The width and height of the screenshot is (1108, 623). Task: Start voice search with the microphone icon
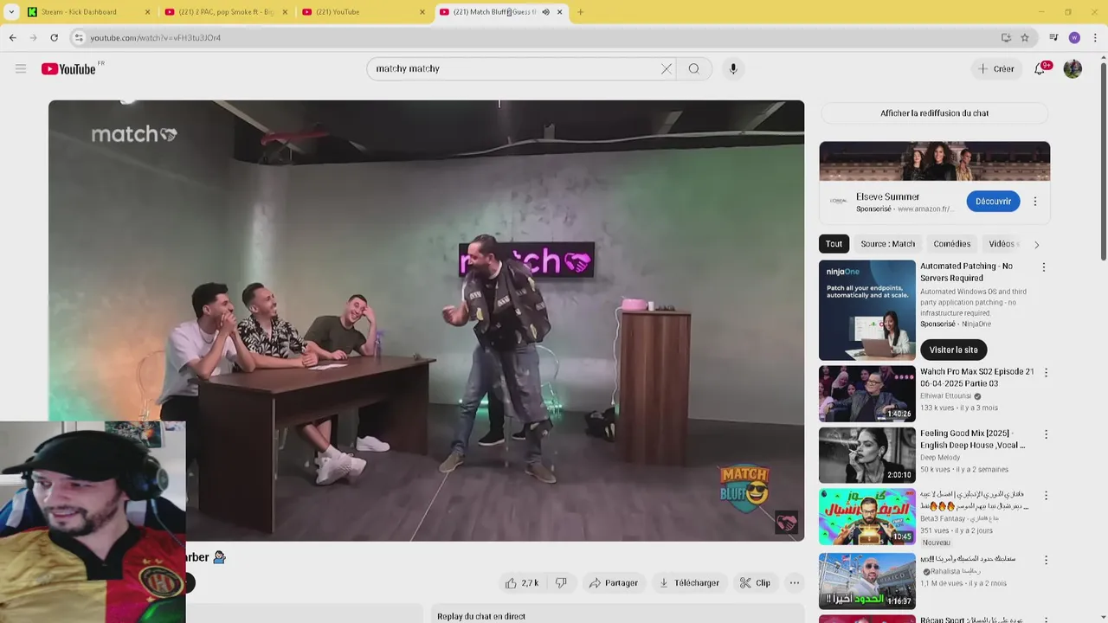[x=733, y=69]
